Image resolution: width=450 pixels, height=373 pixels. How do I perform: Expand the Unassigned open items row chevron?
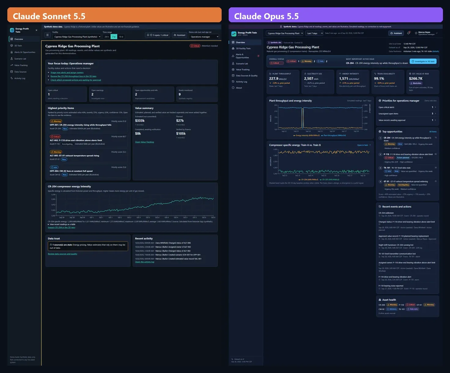pos(435,114)
